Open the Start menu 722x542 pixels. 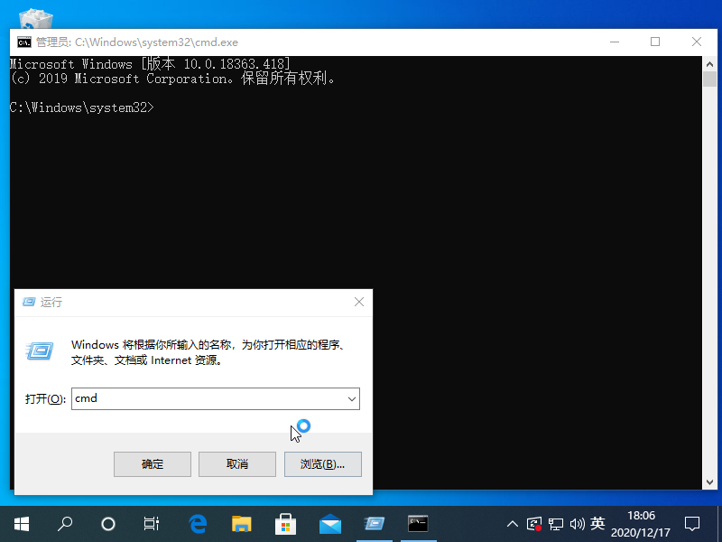(x=21, y=523)
